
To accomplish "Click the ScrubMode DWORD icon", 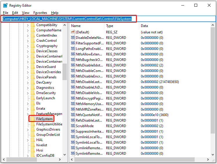I will (x=73, y=126).
